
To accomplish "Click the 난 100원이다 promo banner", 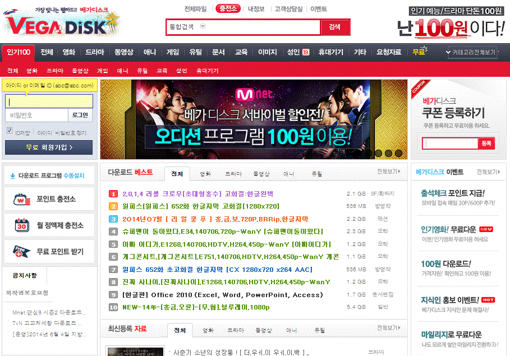I will click(x=452, y=22).
